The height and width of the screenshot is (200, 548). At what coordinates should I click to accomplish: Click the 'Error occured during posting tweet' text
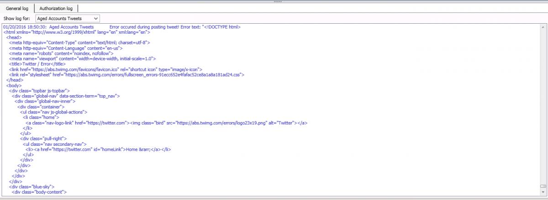tap(143, 27)
